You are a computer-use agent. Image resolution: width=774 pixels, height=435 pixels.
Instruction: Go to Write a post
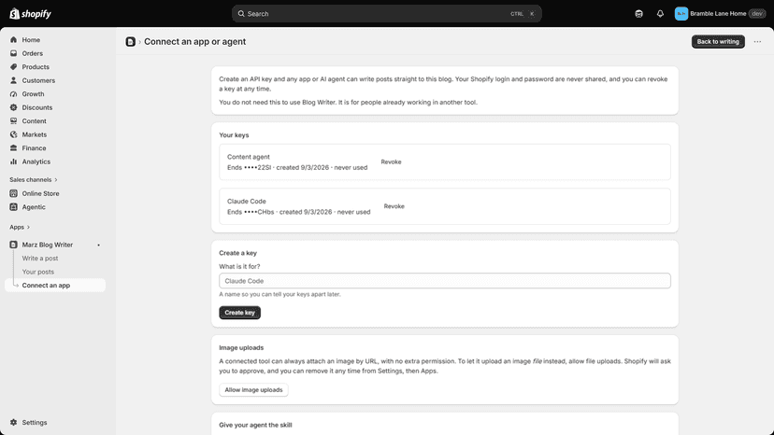point(40,259)
